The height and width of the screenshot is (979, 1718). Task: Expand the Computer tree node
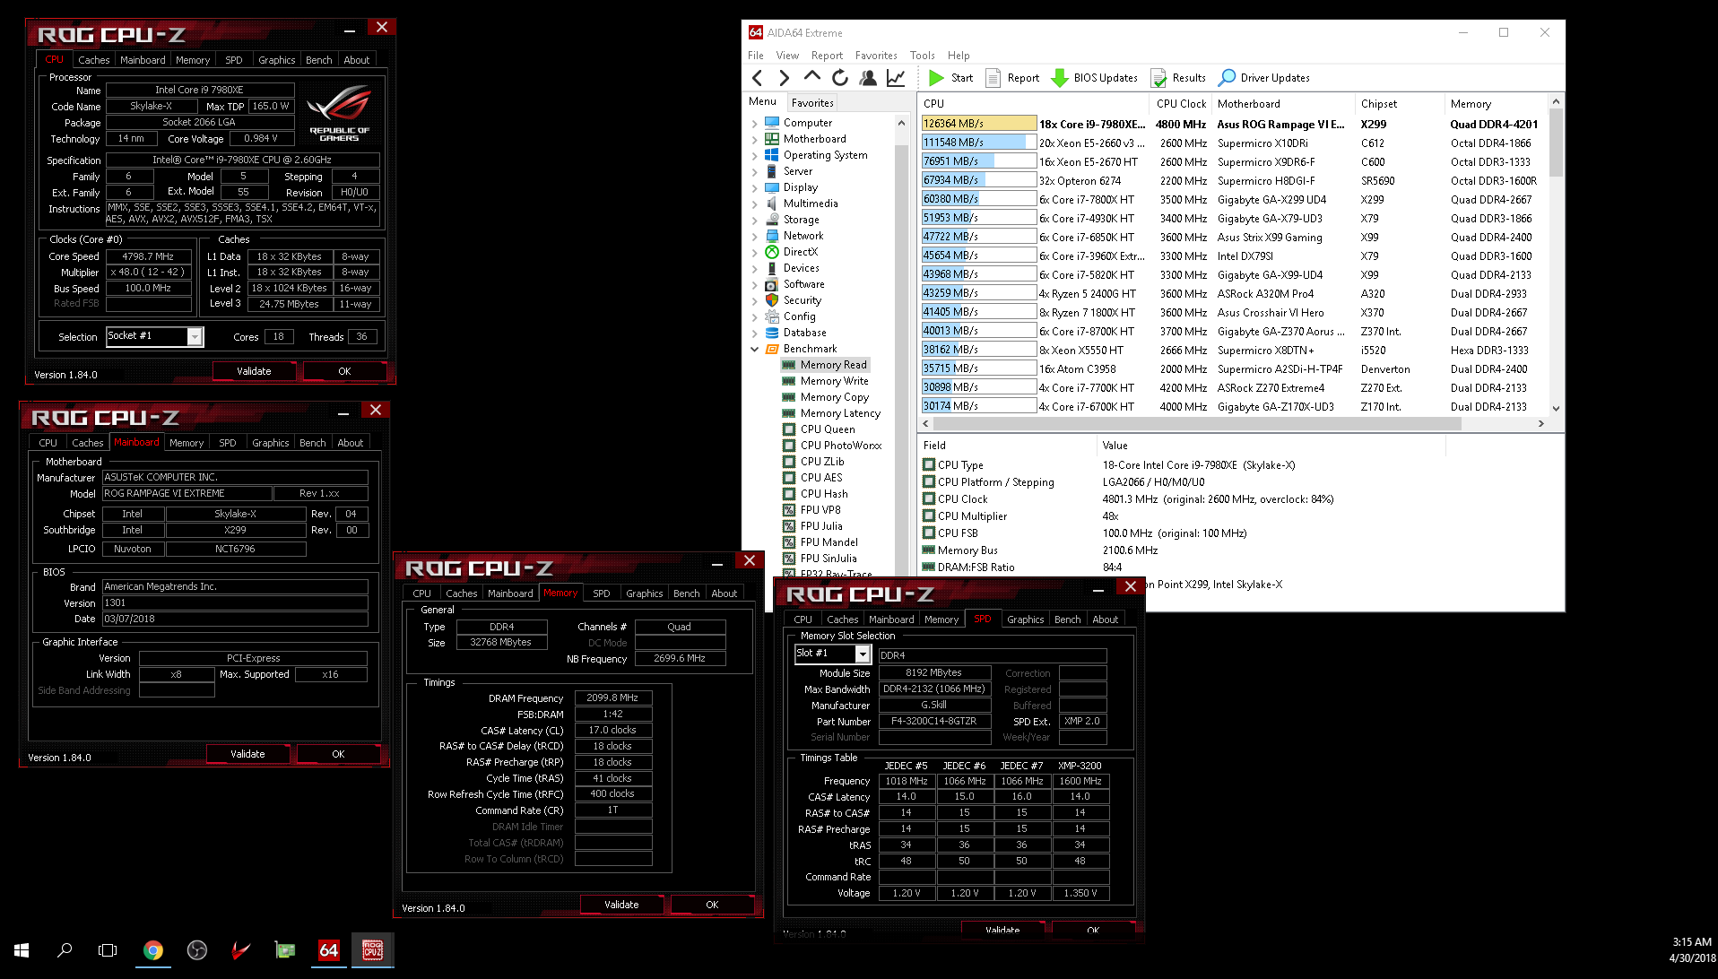point(754,123)
